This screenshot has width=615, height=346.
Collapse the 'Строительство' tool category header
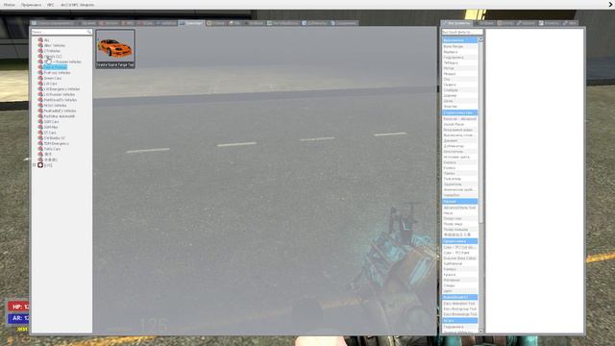click(x=459, y=112)
